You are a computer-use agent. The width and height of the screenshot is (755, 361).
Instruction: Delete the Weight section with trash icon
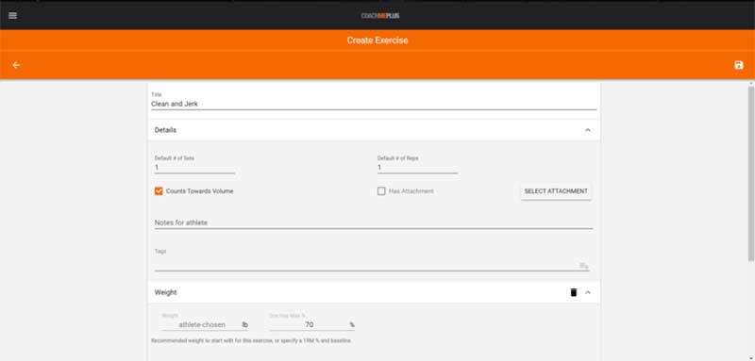click(x=573, y=292)
